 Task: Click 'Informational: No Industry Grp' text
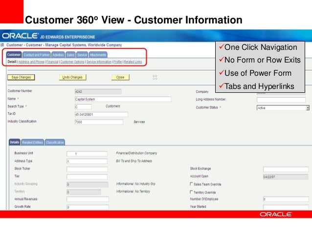(x=135, y=184)
